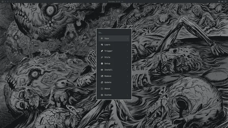Focus the "Go…" search field
Image resolution: width=228 pixels, height=128 pixels.
pos(114,33)
